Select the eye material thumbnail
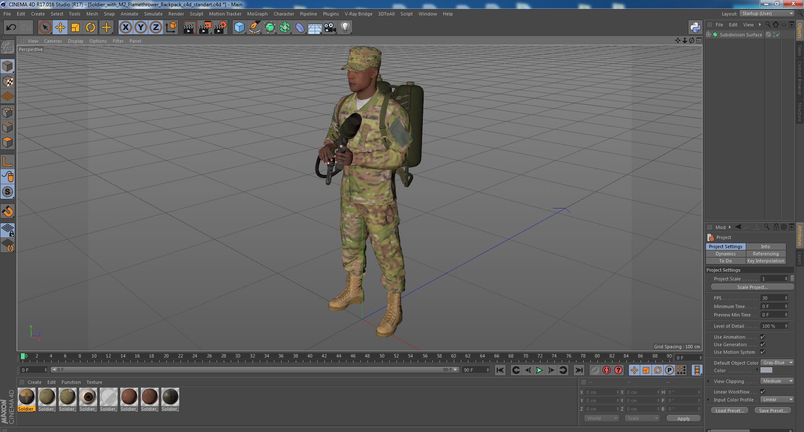This screenshot has height=432, width=804. coord(88,397)
